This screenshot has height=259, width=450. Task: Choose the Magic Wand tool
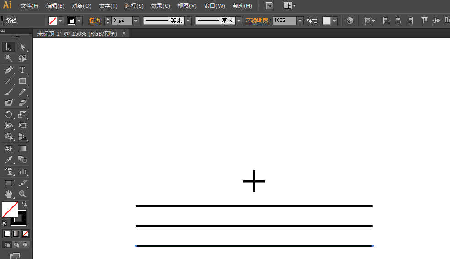9,58
